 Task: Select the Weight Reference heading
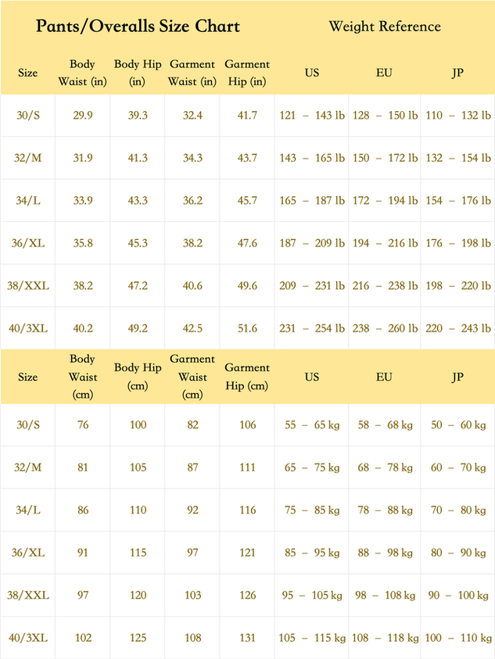click(x=385, y=26)
